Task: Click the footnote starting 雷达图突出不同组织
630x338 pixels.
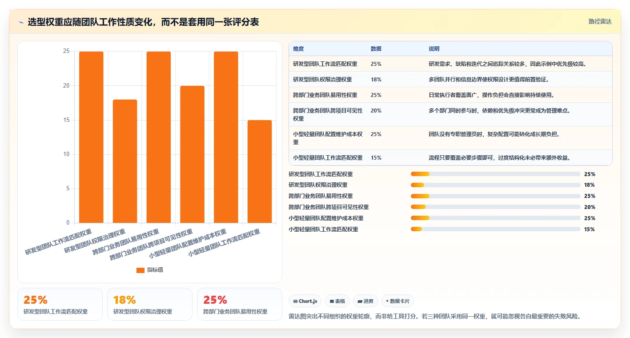Action: point(435,317)
